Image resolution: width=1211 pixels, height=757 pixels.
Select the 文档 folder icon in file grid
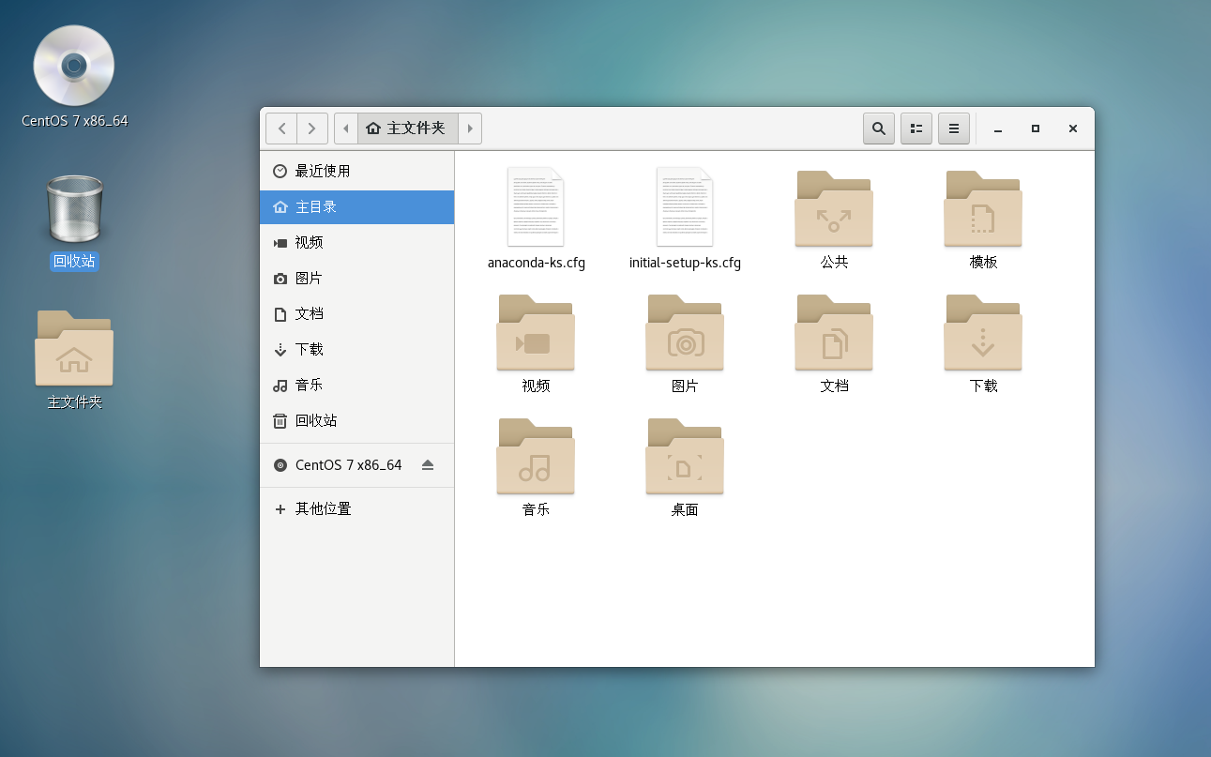click(x=834, y=332)
